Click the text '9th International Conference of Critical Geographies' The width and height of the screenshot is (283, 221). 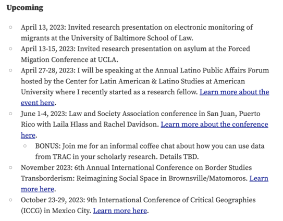click(171, 200)
